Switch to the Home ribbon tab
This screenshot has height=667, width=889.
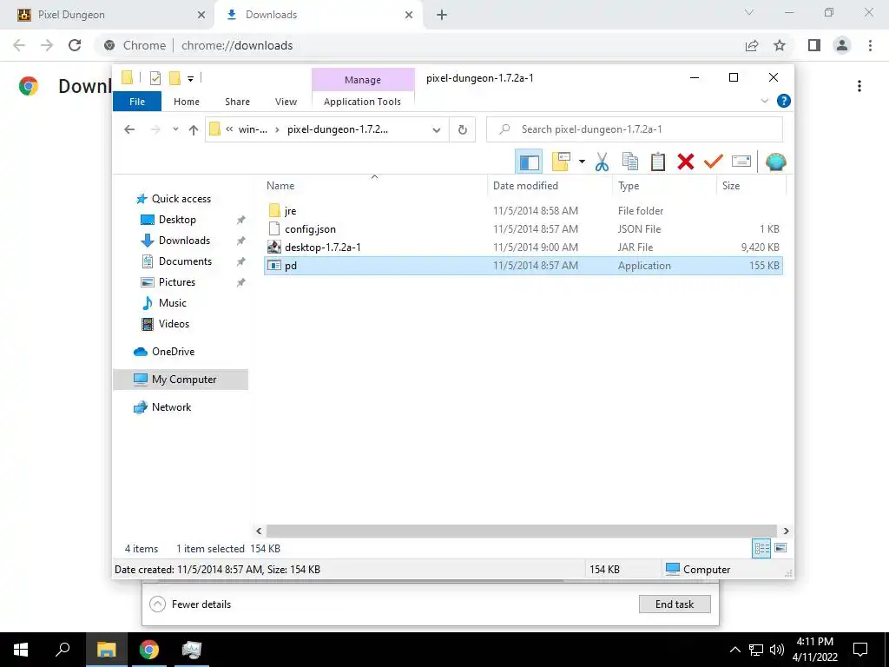187,102
